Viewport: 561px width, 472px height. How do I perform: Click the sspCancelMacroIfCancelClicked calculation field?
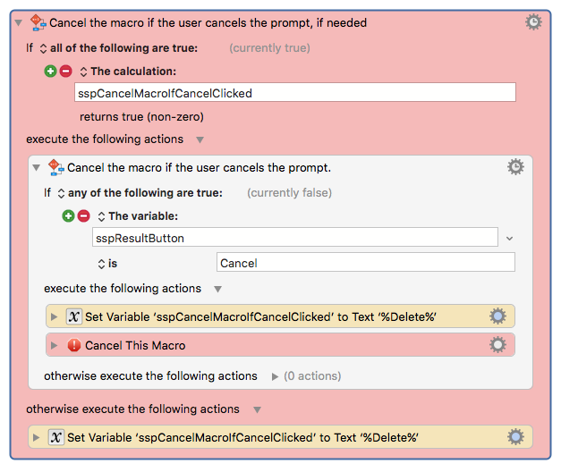tap(295, 92)
